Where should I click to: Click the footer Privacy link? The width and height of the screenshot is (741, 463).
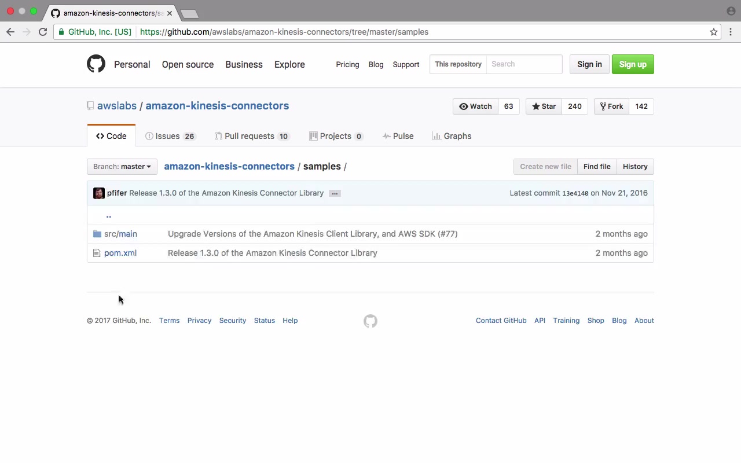click(199, 321)
